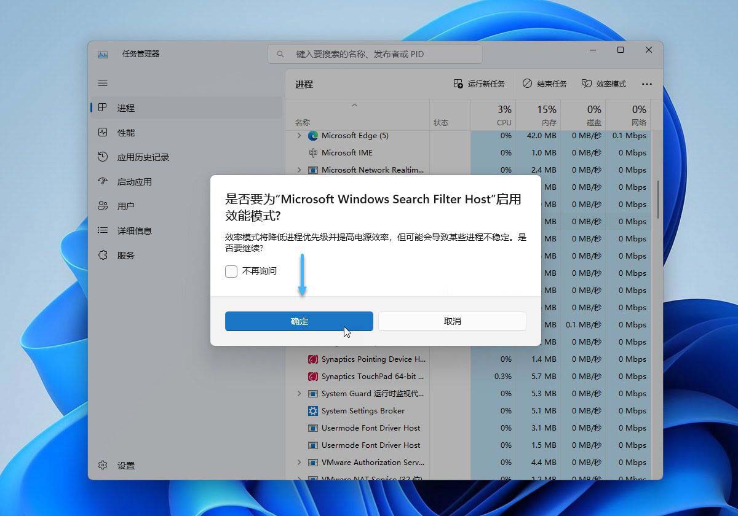
Task: Open the 用户 sidebar page
Action: point(125,206)
